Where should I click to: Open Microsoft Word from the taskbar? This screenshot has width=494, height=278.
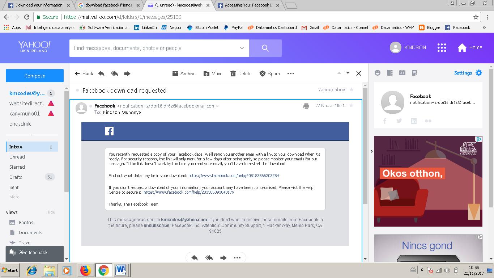(x=121, y=270)
